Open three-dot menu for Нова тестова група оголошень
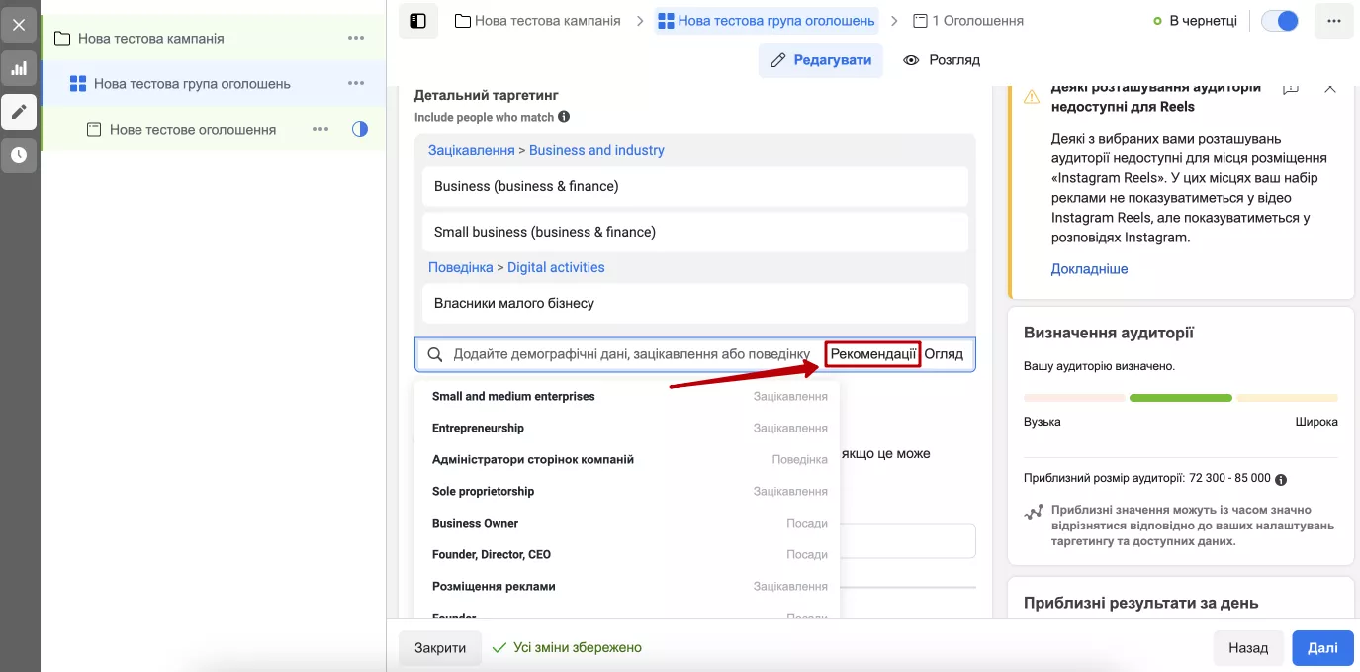The width and height of the screenshot is (1360, 672). point(356,83)
